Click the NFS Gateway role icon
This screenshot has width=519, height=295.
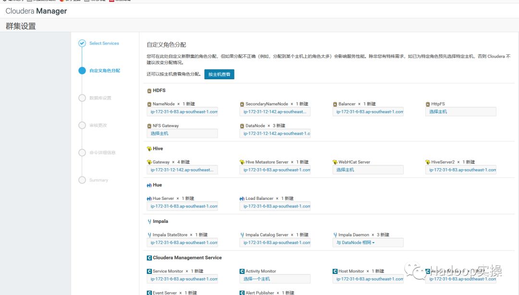point(149,126)
